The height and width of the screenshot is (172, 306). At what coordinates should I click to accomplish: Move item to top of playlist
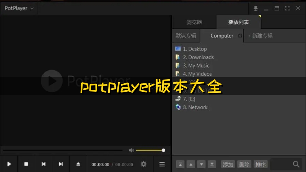[180, 164]
